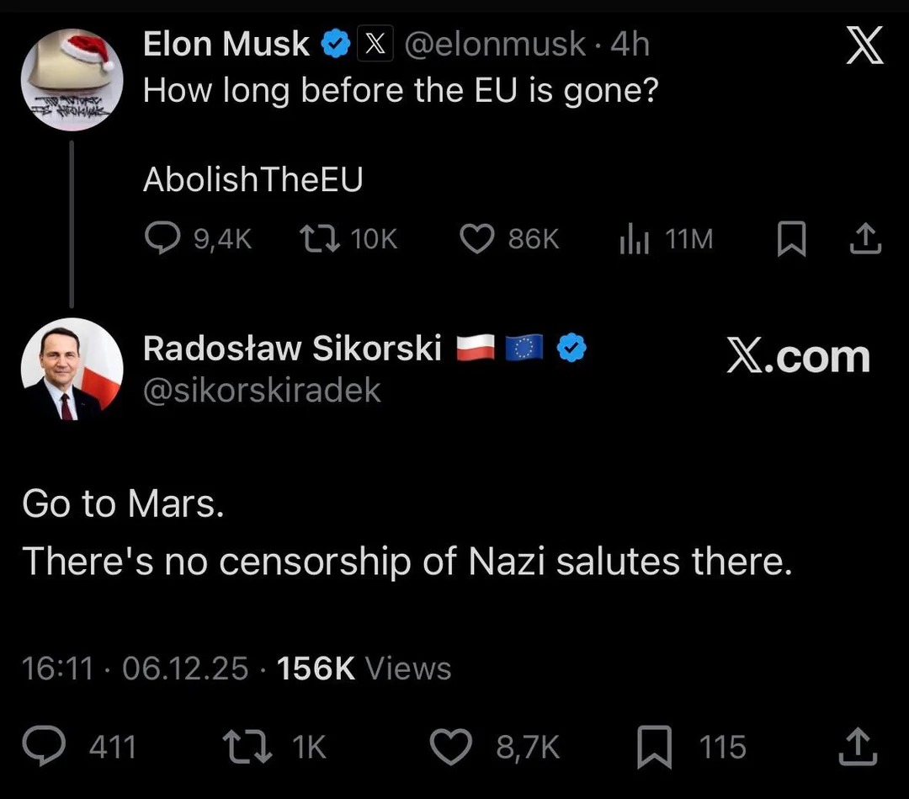Screen dimensions: 909x799
Task: Reply to Elon Musk's tweet
Action: click(162, 238)
